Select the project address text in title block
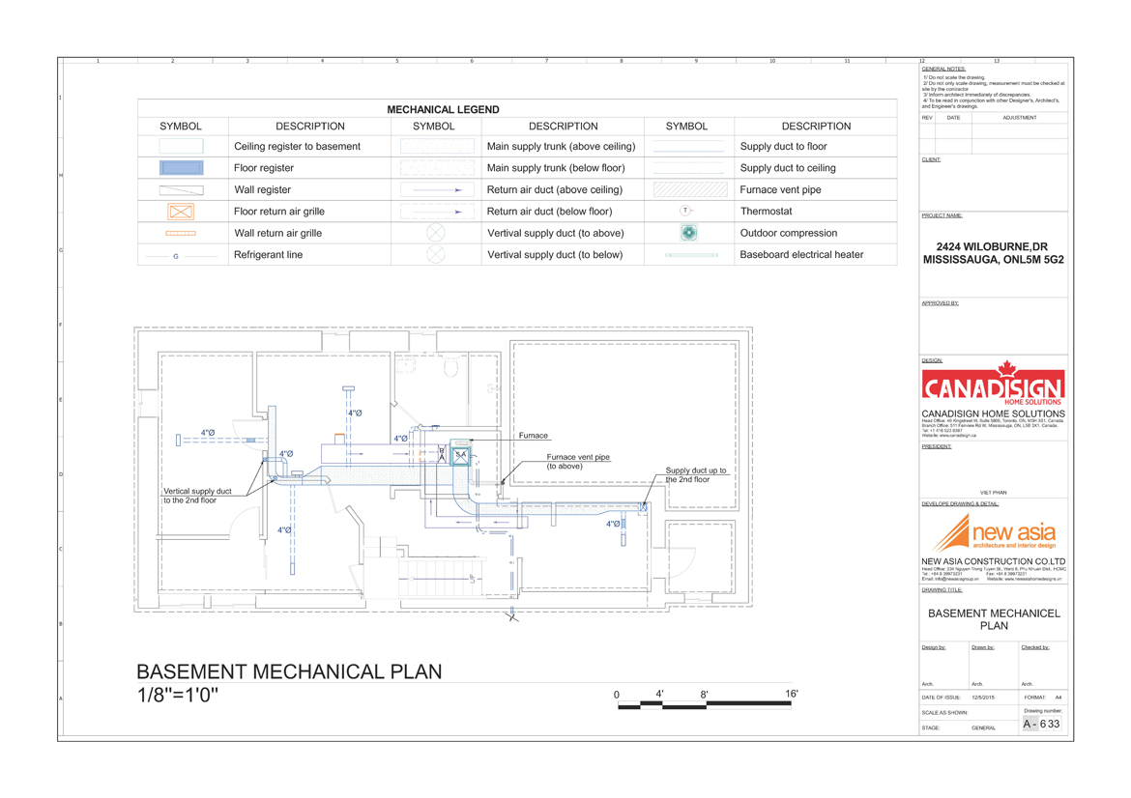The height and width of the screenshot is (798, 1131). [993, 253]
